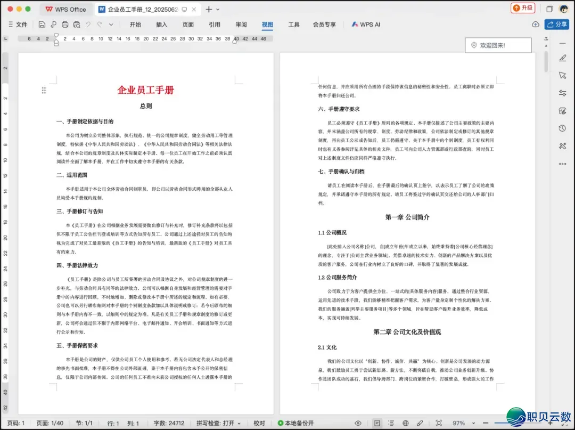This screenshot has height=430, width=575.
Task: Click the 分享 share button
Action: 557,25
